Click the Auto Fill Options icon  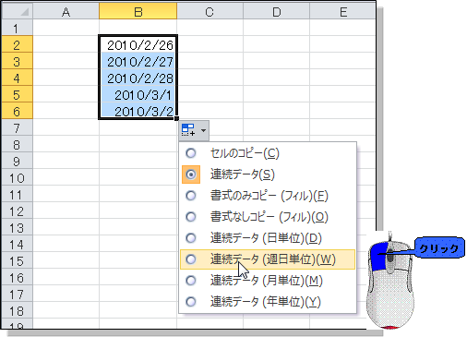pyautogui.click(x=188, y=130)
